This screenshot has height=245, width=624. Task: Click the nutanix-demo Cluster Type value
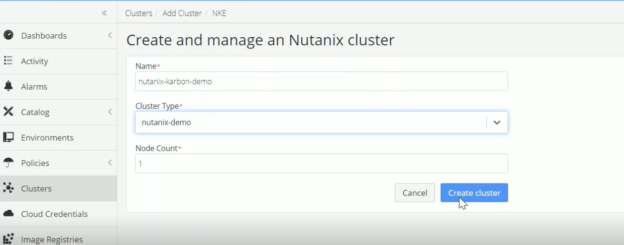166,122
